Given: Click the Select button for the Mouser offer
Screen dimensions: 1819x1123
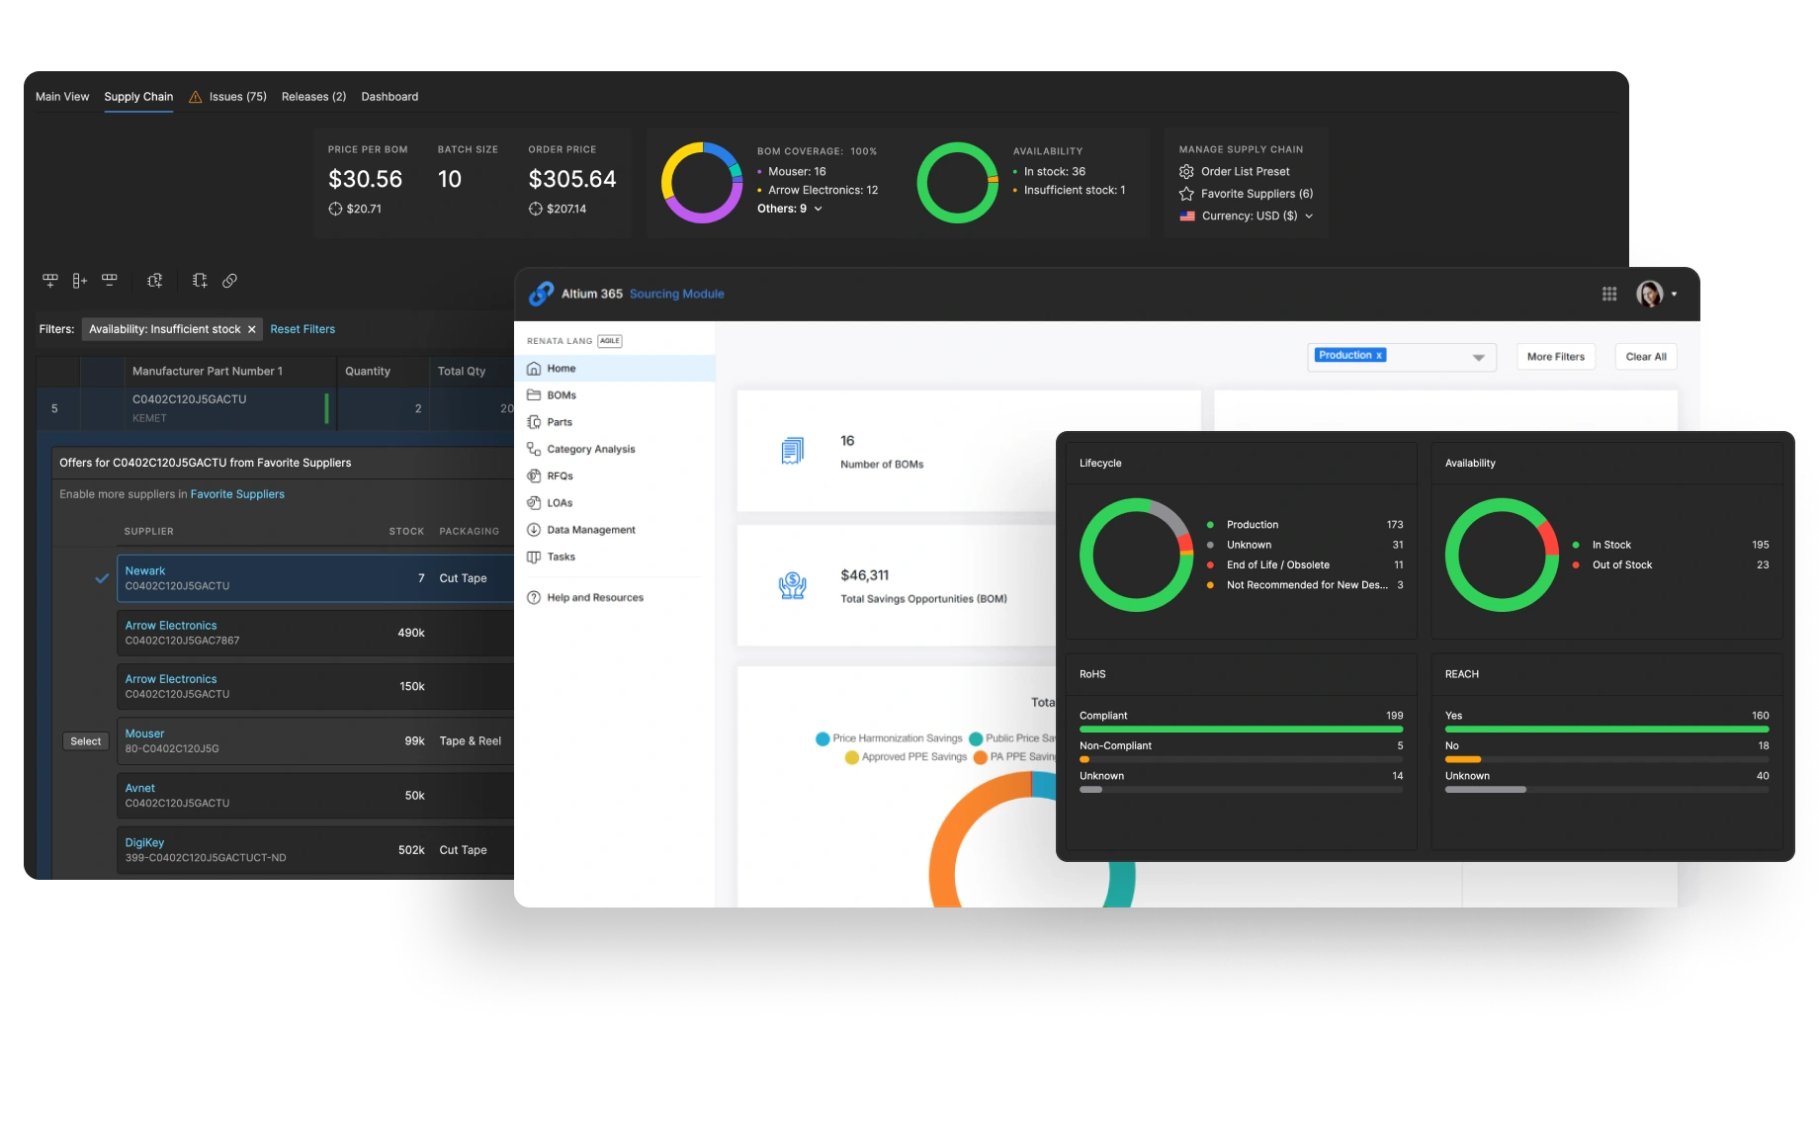Looking at the screenshot, I should (x=86, y=741).
